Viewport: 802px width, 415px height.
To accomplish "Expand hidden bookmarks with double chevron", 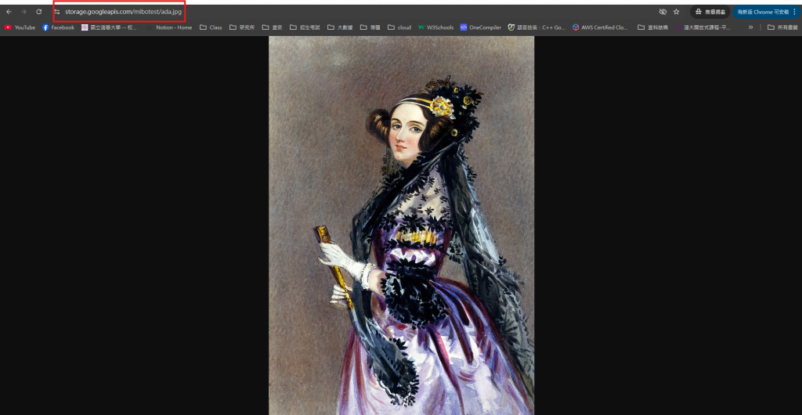I will tap(750, 27).
